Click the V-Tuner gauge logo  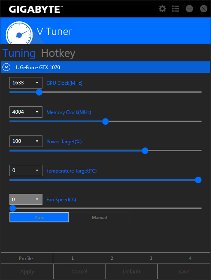point(19,33)
